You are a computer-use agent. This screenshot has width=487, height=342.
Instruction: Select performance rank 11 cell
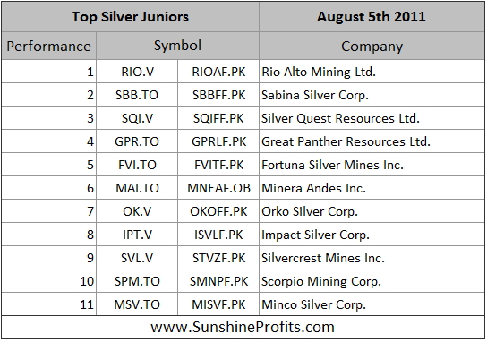pyautogui.click(x=48, y=304)
